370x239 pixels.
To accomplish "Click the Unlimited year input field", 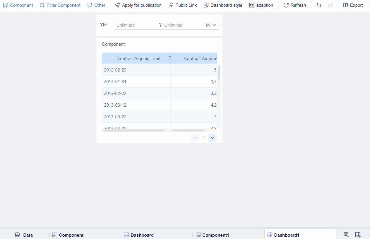I will (x=135, y=25).
